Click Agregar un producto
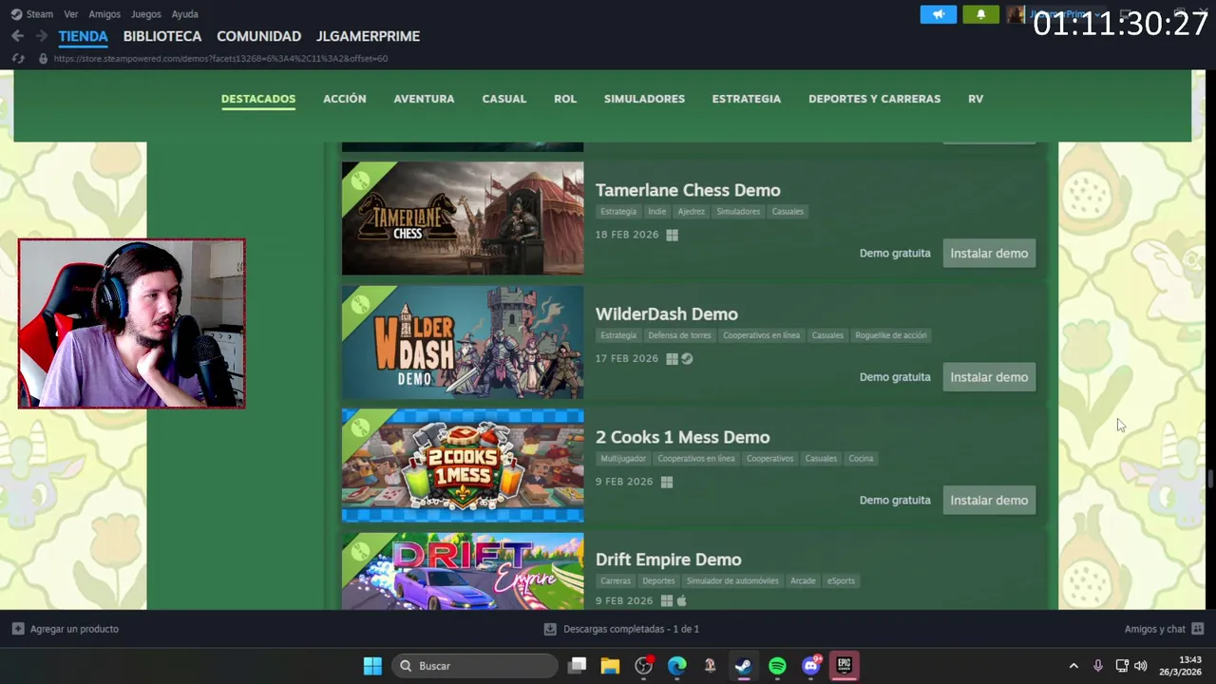The image size is (1216, 684). pos(66,629)
